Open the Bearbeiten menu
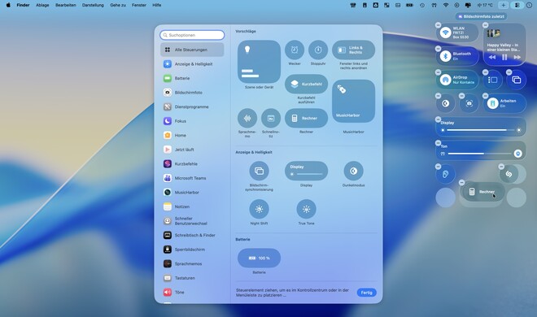The width and height of the screenshot is (537, 317). pos(65,5)
